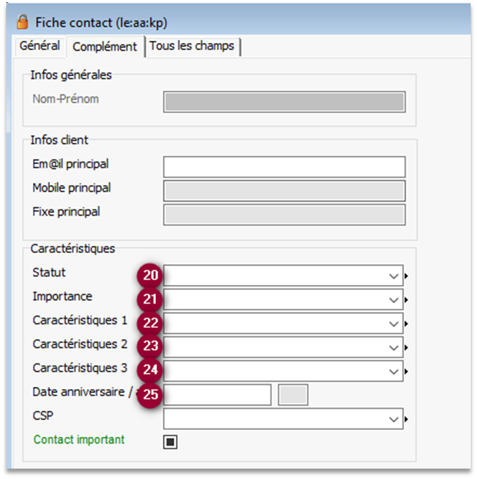Screen dimensions: 477x479
Task: Click the small arrow right of Statut
Action: tap(406, 276)
